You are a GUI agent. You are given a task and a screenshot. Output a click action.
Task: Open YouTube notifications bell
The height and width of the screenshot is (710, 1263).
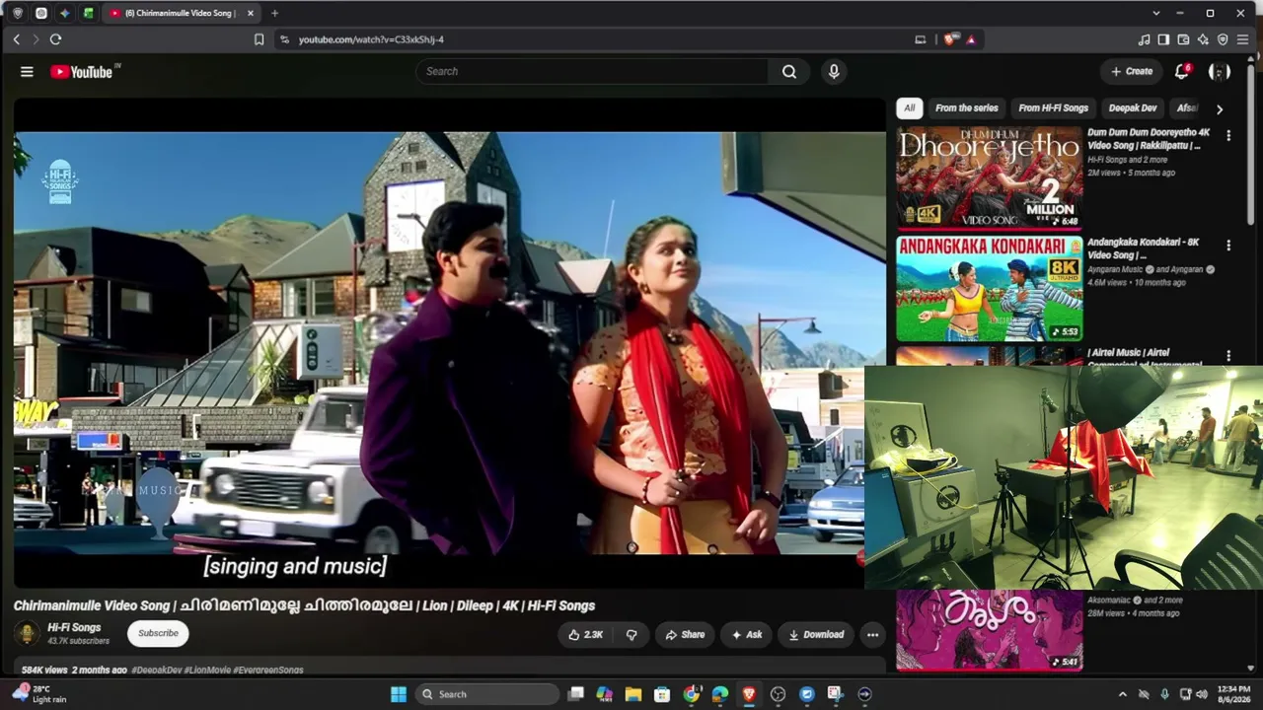[1182, 71]
